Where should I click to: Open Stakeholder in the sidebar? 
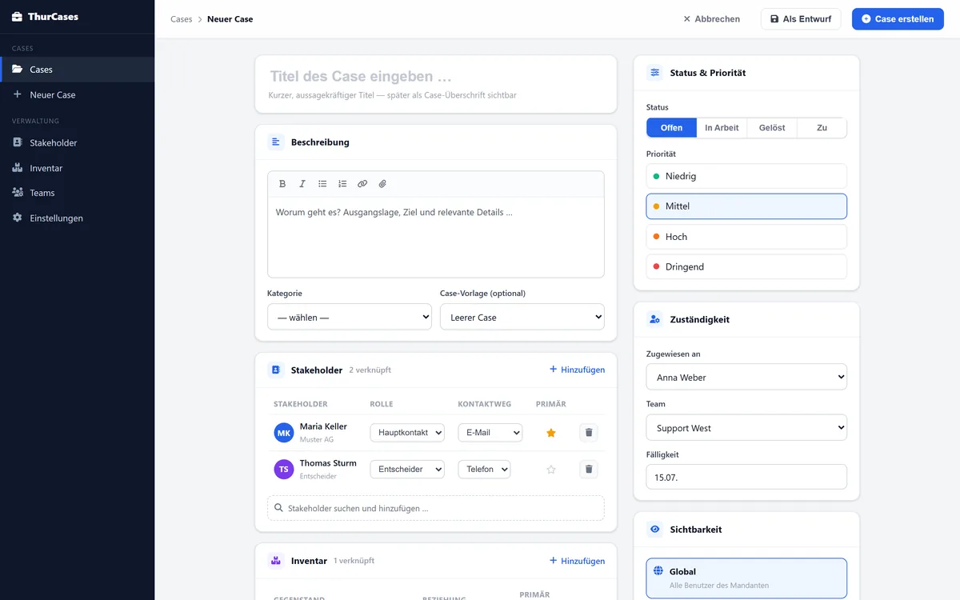coord(77,143)
